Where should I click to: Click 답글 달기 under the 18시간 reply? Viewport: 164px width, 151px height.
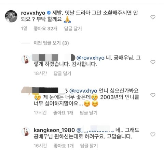point(63,73)
